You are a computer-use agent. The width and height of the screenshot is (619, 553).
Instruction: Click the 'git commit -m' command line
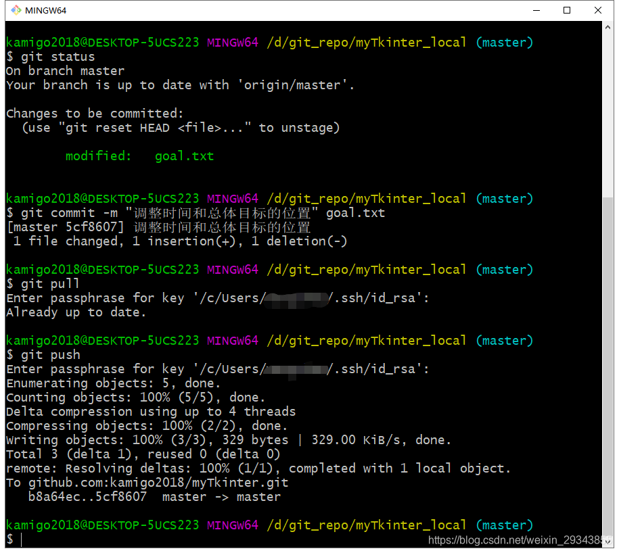click(x=196, y=213)
